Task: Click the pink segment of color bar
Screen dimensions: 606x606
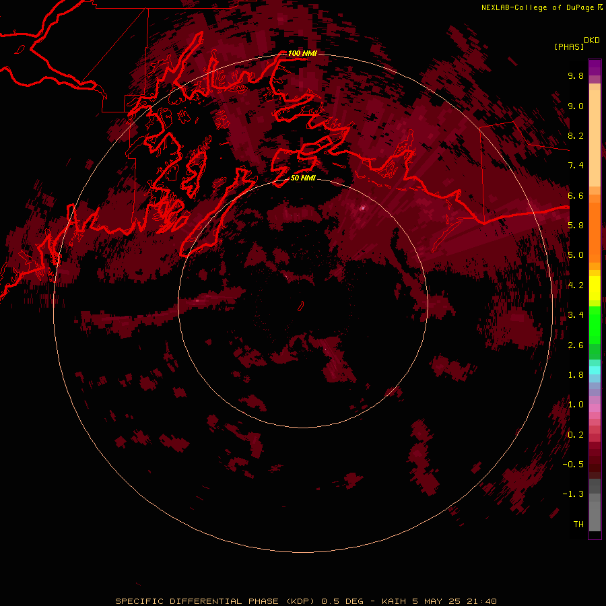Action: pyautogui.click(x=595, y=408)
